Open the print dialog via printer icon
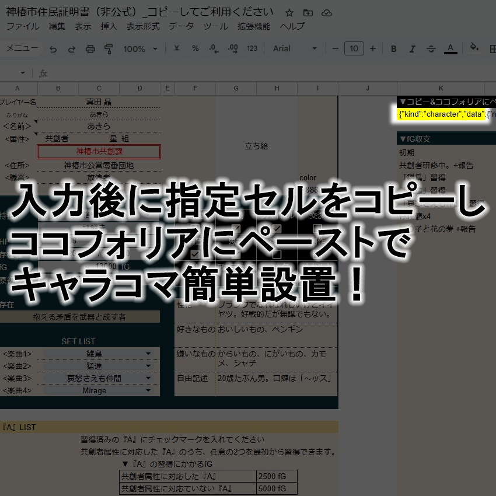The width and height of the screenshot is (496, 496). 90,49
